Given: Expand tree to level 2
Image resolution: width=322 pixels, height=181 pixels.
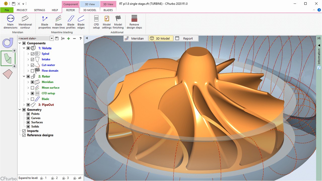Looking at the screenshot, I should [55, 178].
